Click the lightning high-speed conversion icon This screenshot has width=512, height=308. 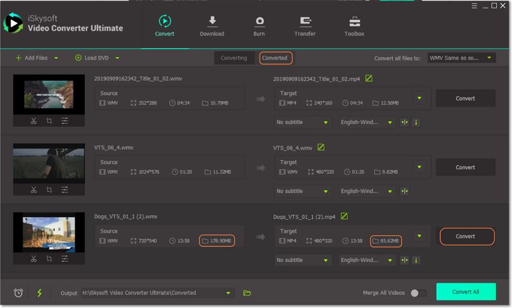pos(40,293)
